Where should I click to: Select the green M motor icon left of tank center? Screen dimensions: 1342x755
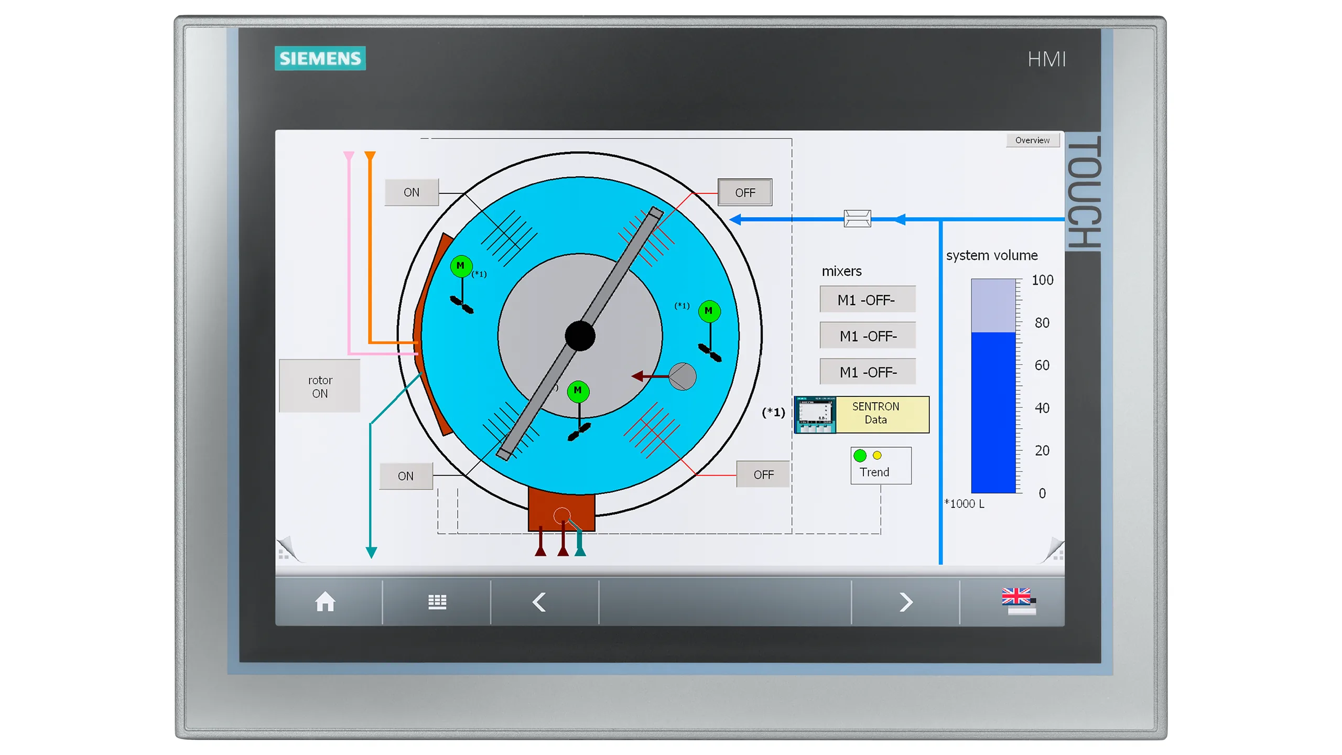coord(461,266)
